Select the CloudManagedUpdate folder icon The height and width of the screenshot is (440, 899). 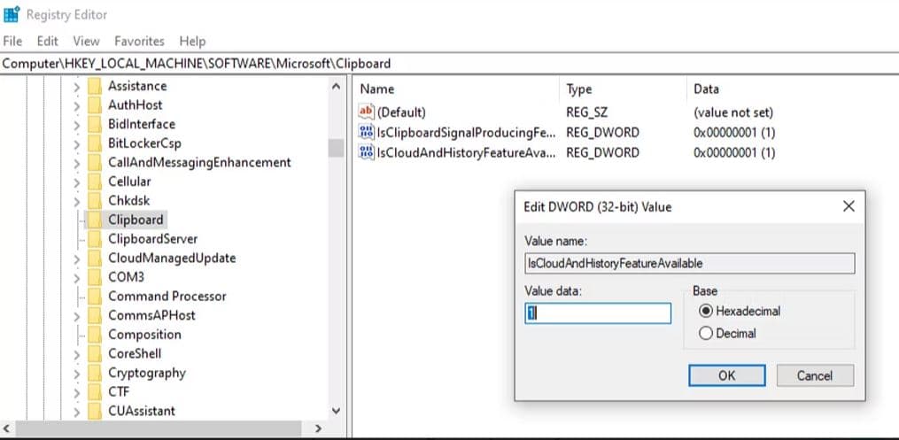click(95, 259)
